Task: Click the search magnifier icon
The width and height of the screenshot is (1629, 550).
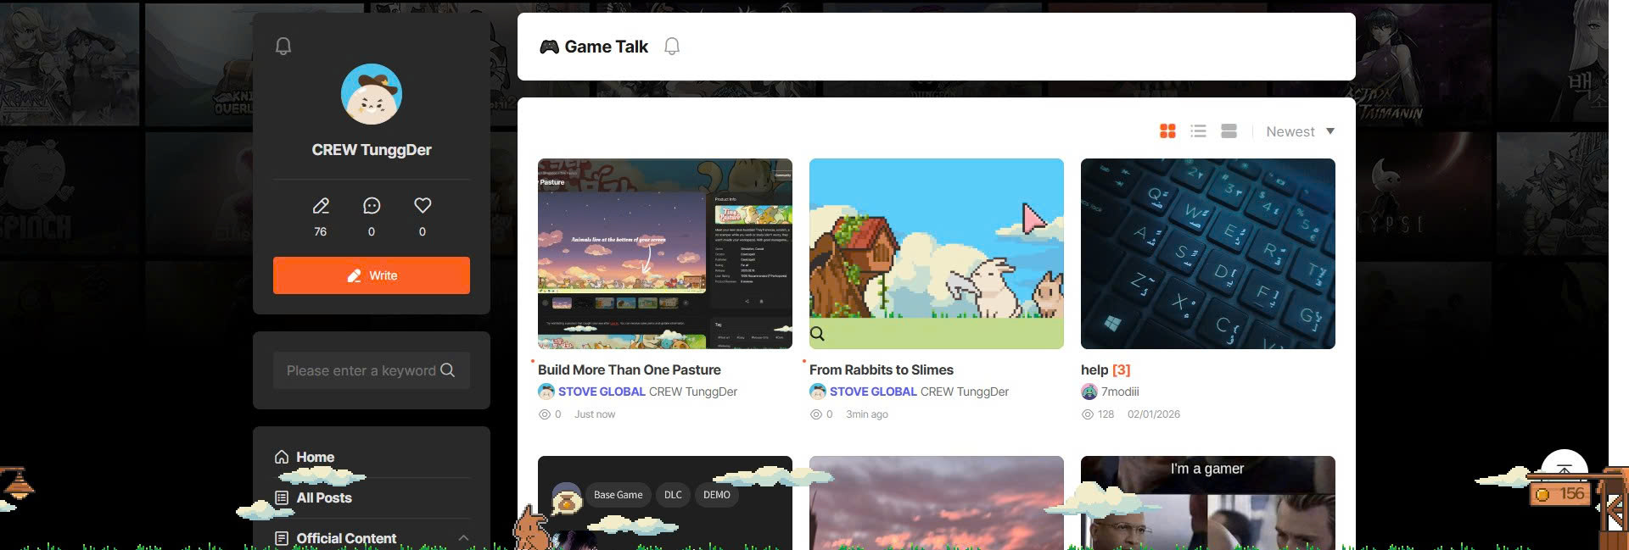Action: [x=448, y=370]
